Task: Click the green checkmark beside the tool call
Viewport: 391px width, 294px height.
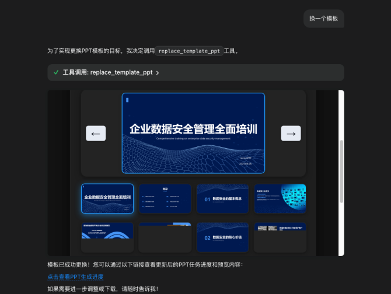Action: pos(56,72)
